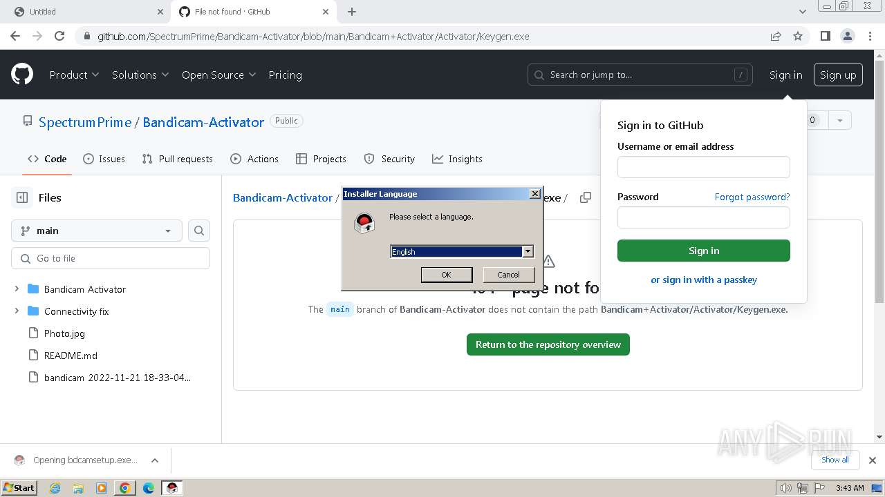Open the download item options chevron
Viewport: 885px width, 497px height.
[x=155, y=460]
